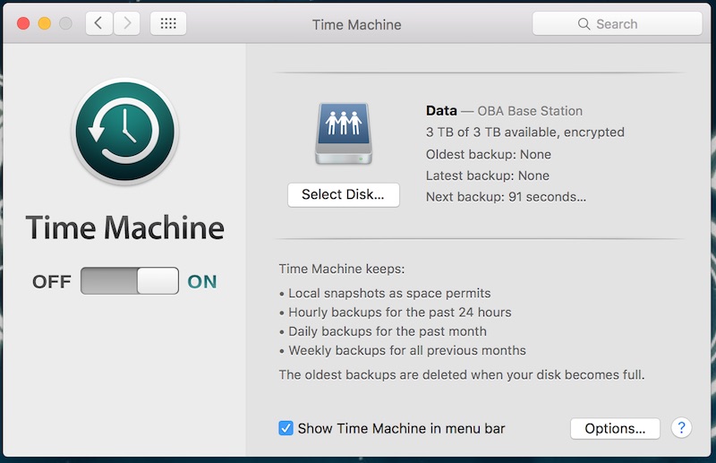Image resolution: width=716 pixels, height=463 pixels.
Task: Click the ON label beside the switch
Action: pyautogui.click(x=202, y=282)
